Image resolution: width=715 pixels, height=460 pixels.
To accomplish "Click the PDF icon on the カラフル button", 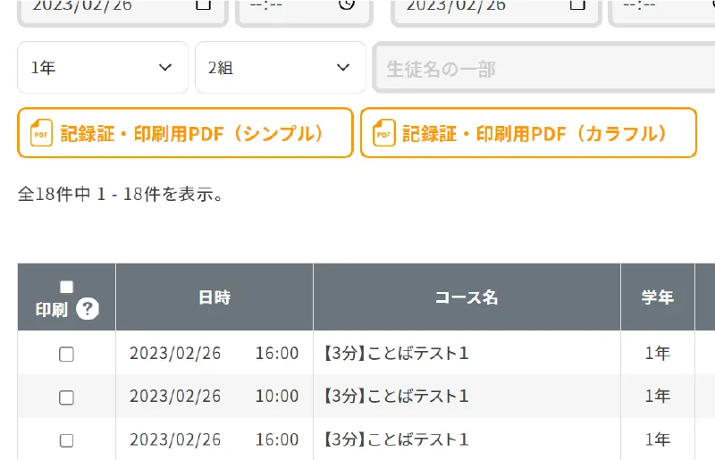I will (383, 133).
